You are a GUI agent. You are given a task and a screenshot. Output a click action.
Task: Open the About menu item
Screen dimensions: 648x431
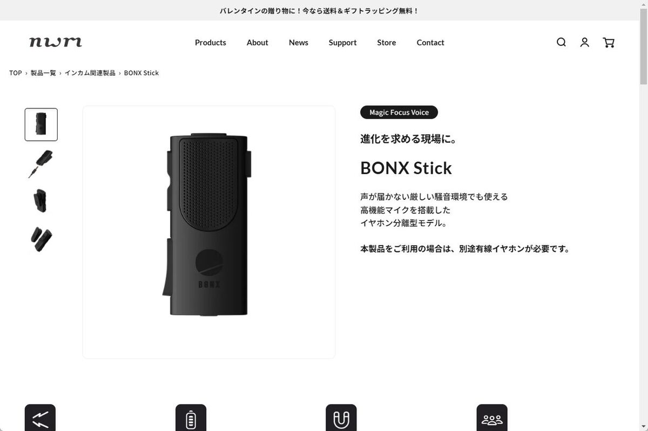click(258, 43)
